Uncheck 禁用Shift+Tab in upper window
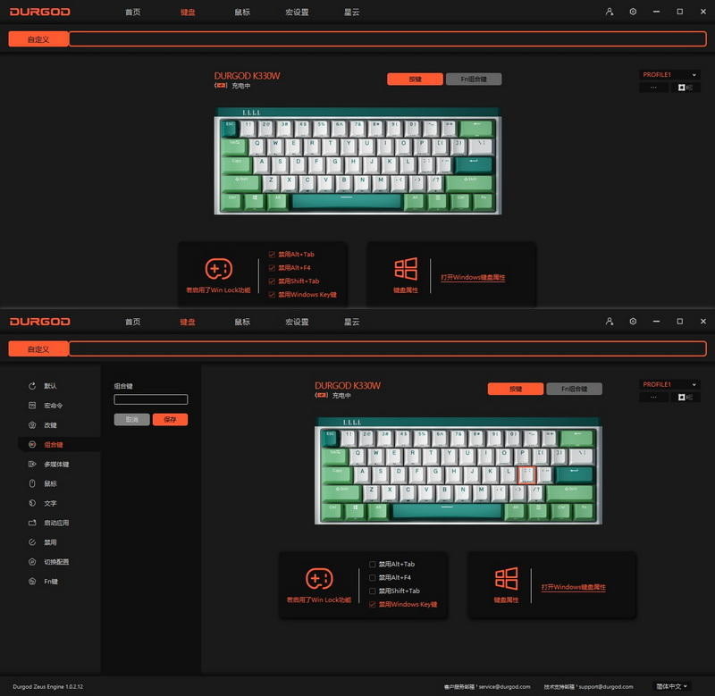Viewport: 715px width, 696px height. click(272, 281)
